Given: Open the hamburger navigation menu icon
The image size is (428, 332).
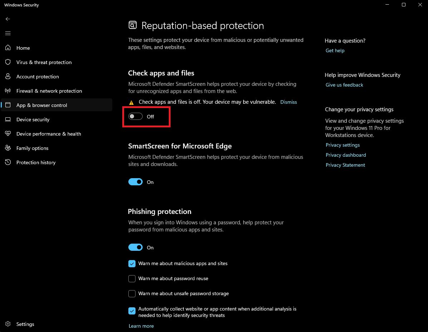Looking at the screenshot, I should click(8, 33).
